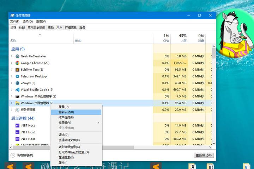
Task: Choose 结束任务(E) in the context menu
Action: point(76,117)
